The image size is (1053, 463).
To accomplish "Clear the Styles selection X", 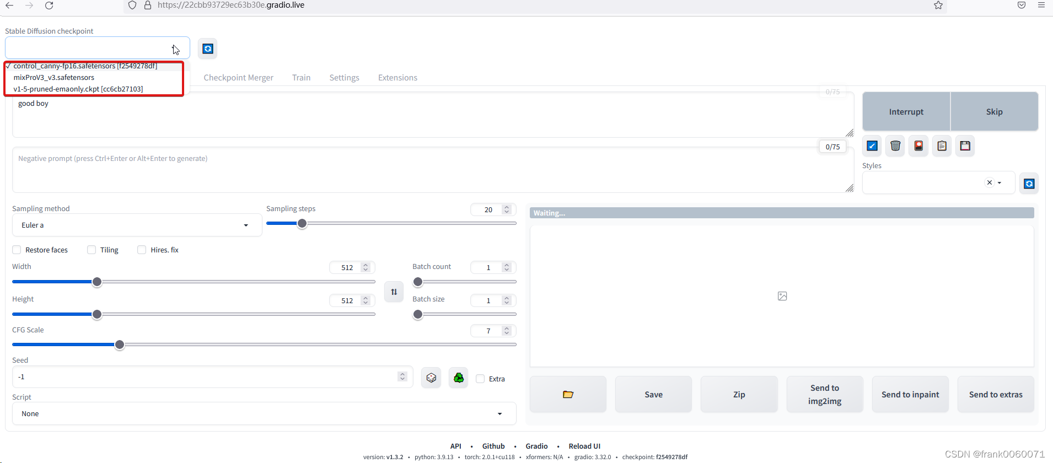I will click(990, 182).
